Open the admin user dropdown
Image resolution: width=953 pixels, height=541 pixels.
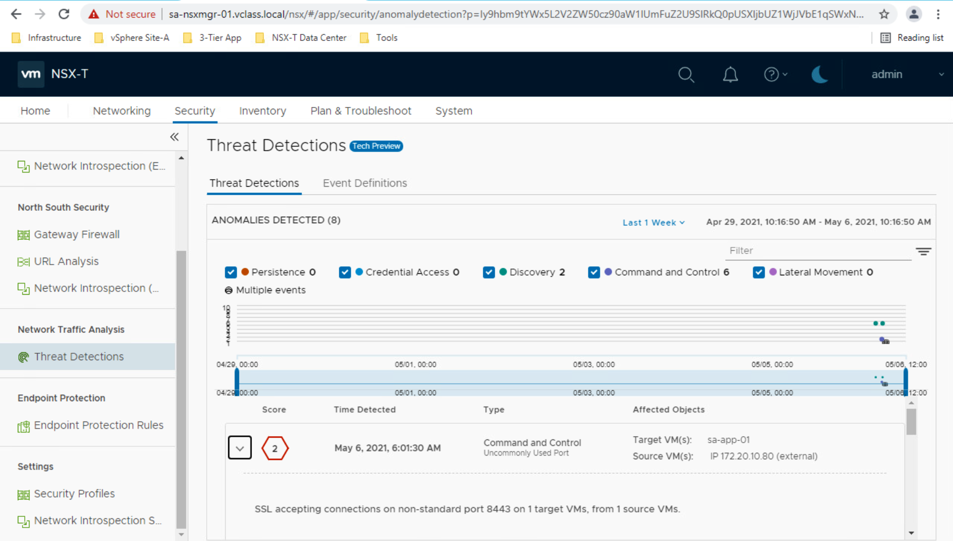(x=908, y=74)
